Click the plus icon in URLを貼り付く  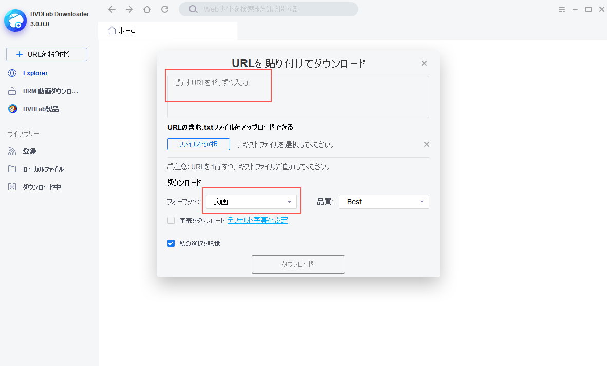(x=20, y=54)
